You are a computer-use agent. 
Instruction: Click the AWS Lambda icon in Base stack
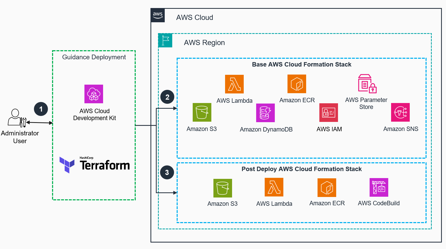point(234,84)
